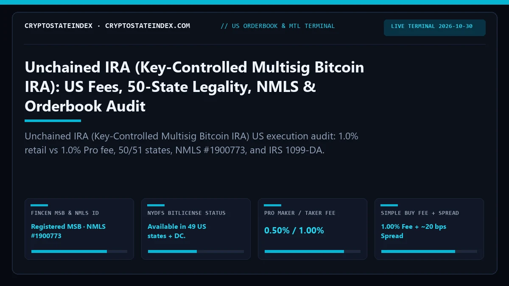Click Registered MSB · NMLS #1900773 value

click(x=68, y=231)
